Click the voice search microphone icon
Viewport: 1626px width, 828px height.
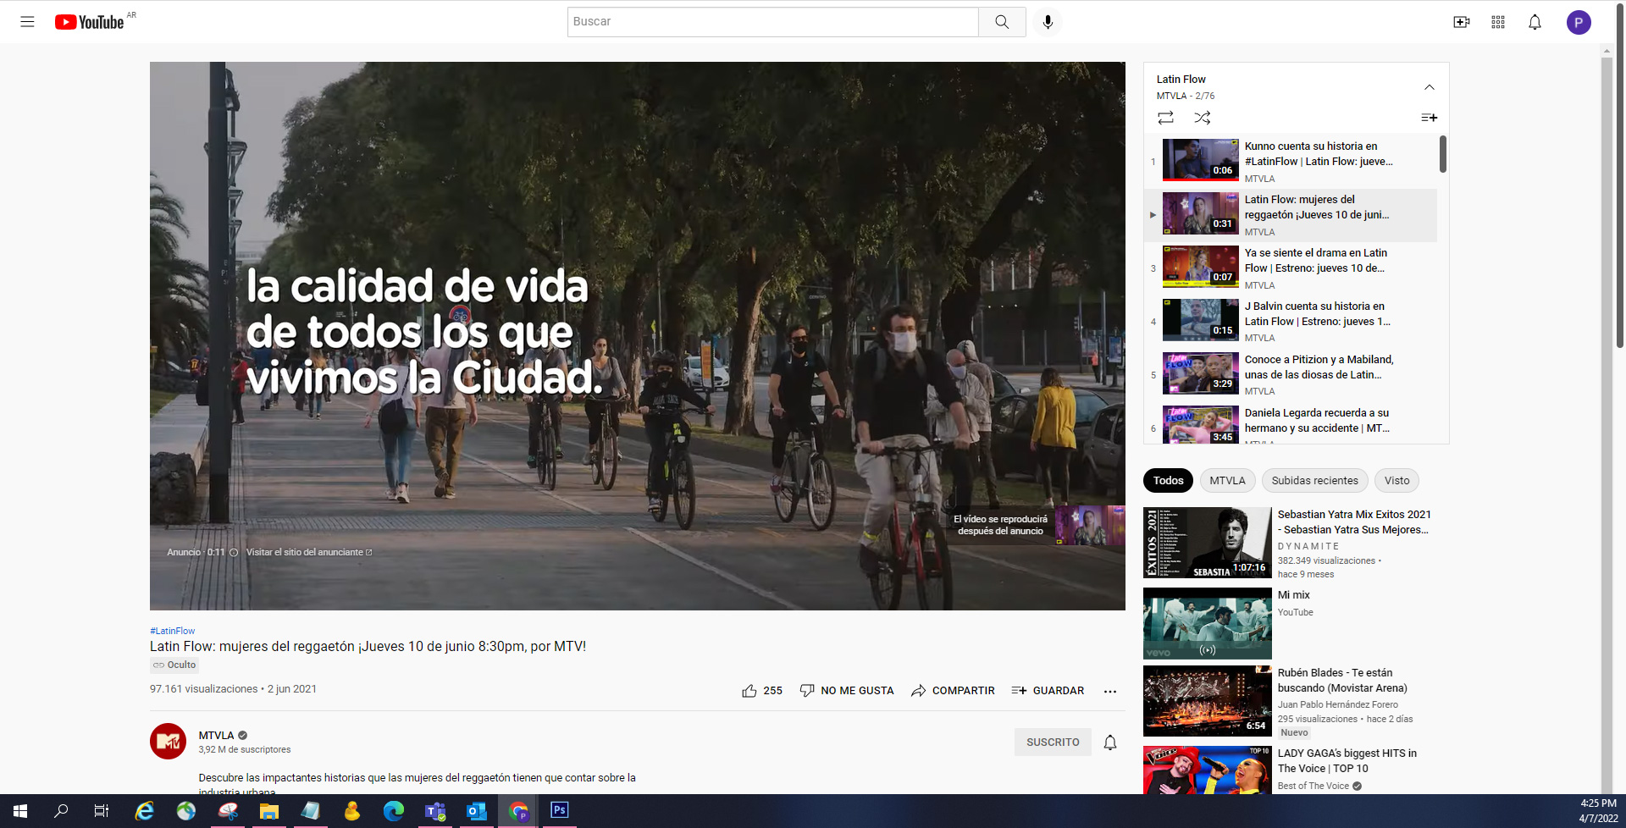(1048, 22)
